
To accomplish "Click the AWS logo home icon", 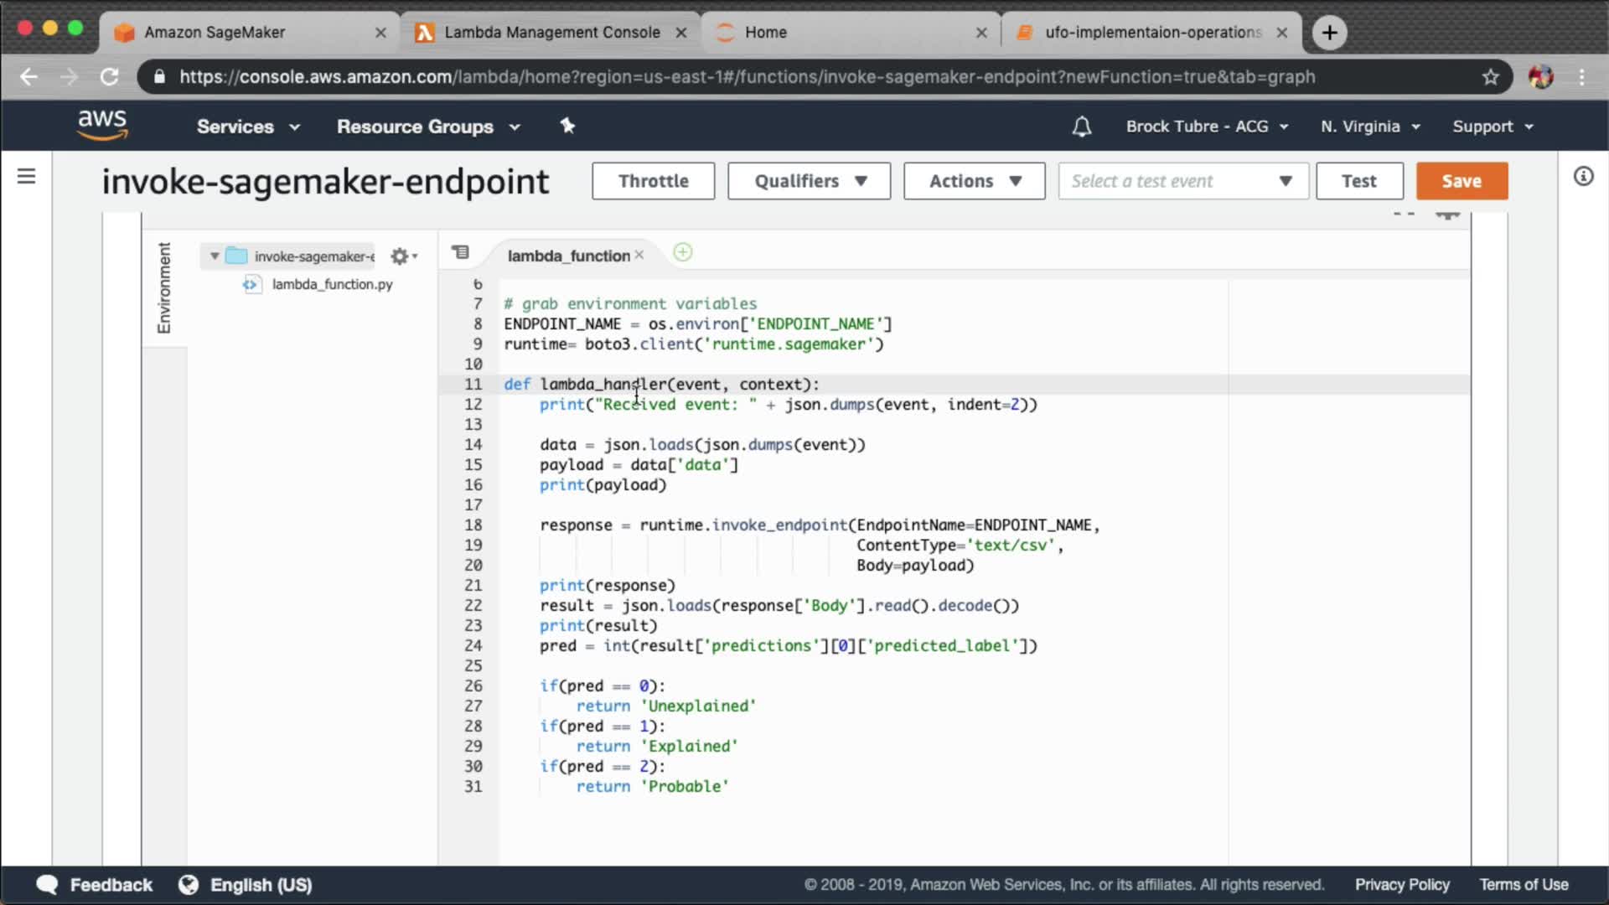I will [x=102, y=125].
